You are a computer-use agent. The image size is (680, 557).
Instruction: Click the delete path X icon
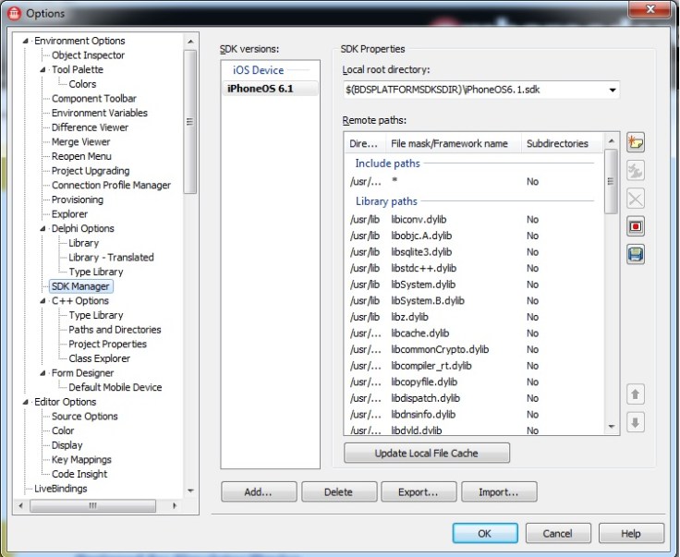coord(635,199)
